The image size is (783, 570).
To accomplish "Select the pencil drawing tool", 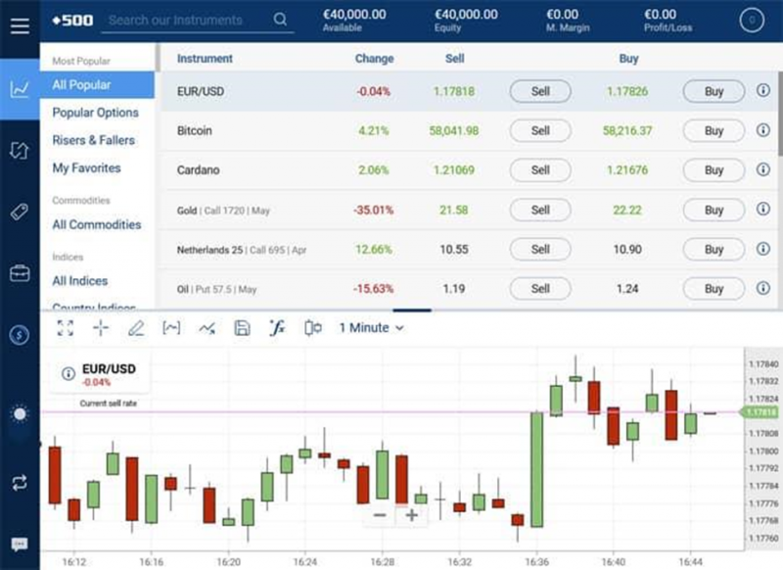I will [x=136, y=328].
